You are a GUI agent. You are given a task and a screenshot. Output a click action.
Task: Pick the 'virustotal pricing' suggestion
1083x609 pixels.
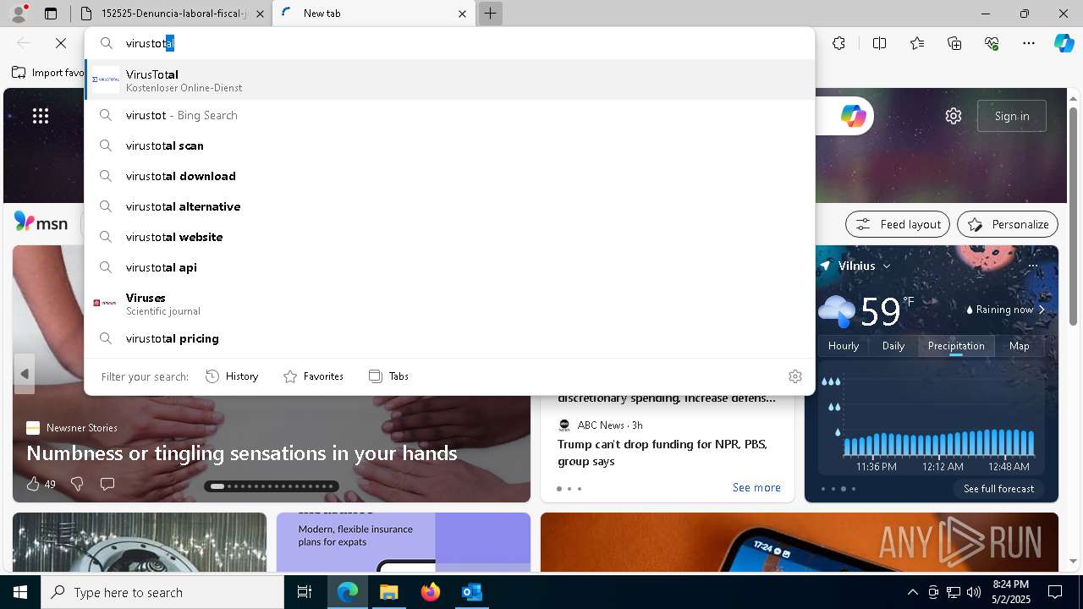pyautogui.click(x=449, y=338)
